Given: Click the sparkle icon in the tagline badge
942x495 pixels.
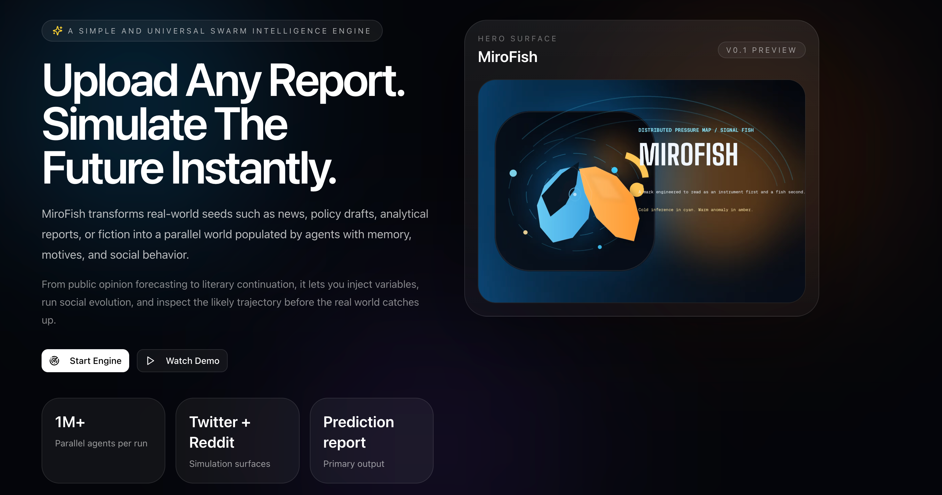Looking at the screenshot, I should tap(58, 31).
